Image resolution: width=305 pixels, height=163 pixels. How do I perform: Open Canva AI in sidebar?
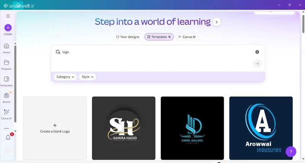(x=6, y=114)
